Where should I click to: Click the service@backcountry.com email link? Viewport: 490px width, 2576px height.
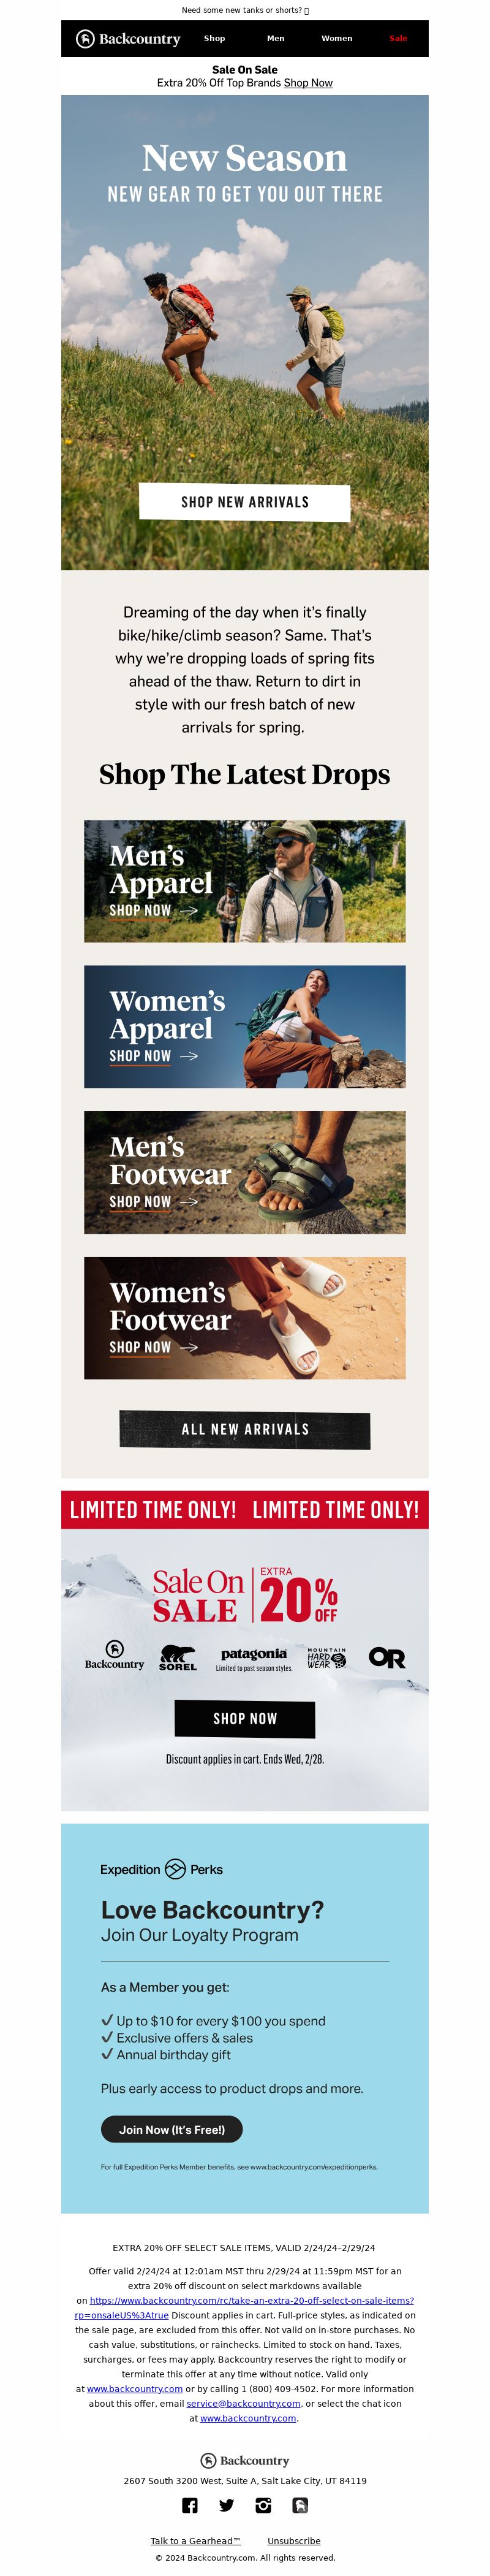click(x=244, y=2403)
